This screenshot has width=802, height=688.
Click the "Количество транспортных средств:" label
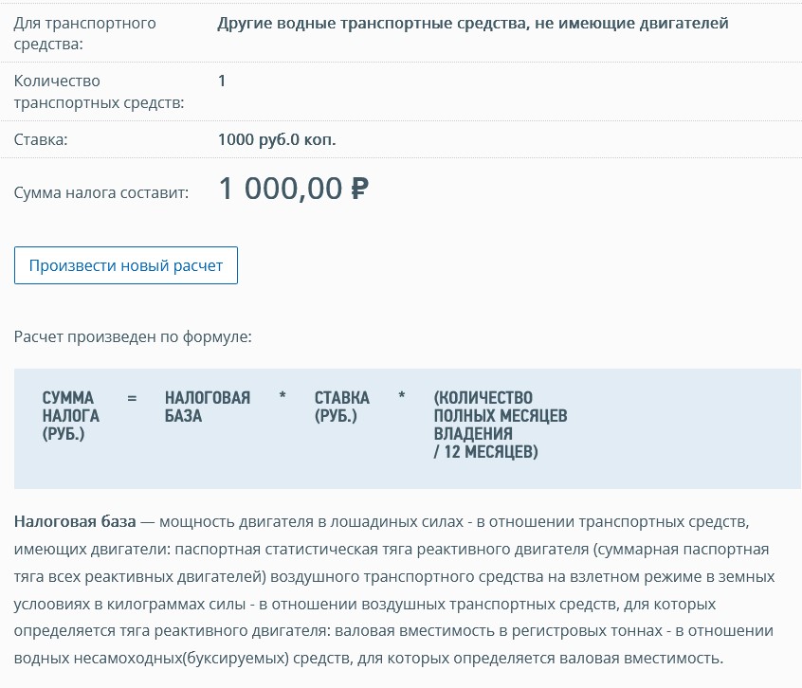click(99, 92)
